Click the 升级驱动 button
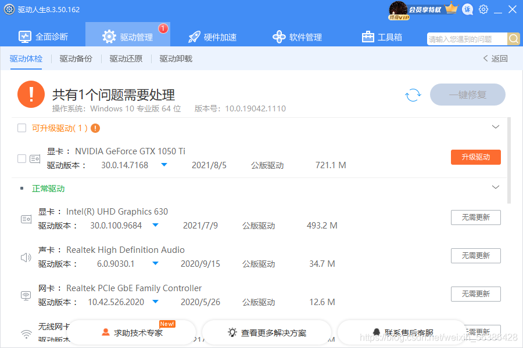 click(x=475, y=157)
